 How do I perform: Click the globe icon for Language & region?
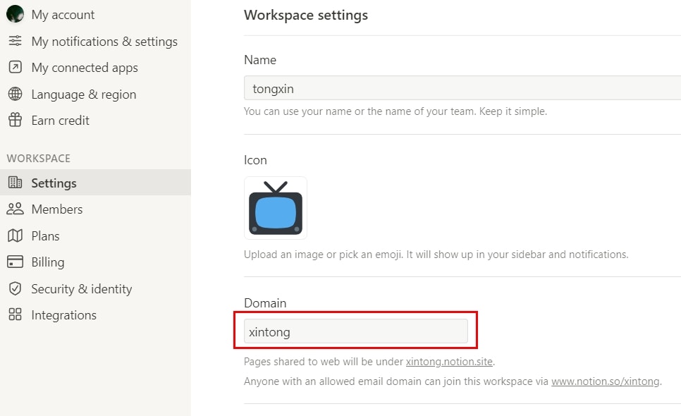16,94
